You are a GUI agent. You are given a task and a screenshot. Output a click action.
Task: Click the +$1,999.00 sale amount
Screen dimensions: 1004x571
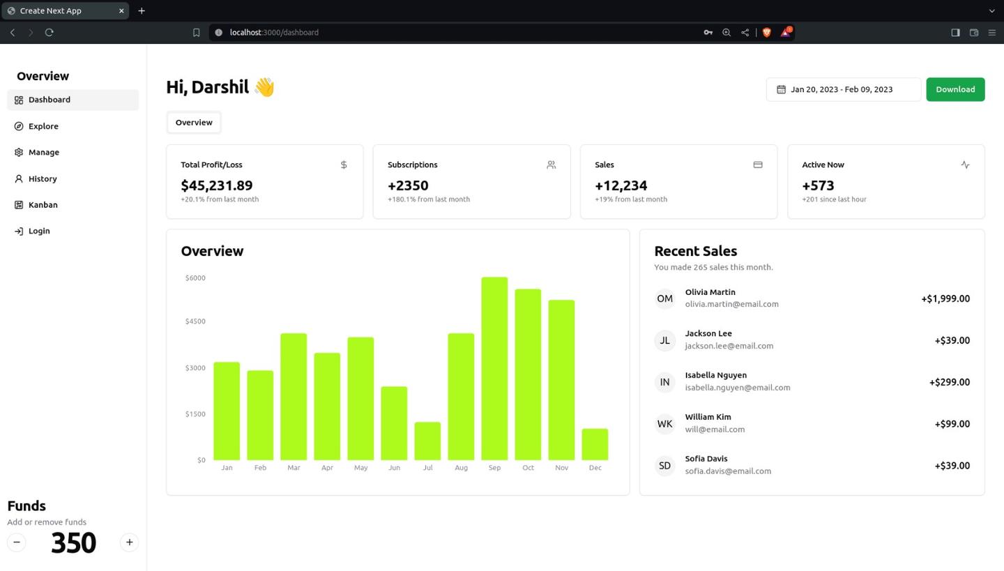click(x=945, y=298)
